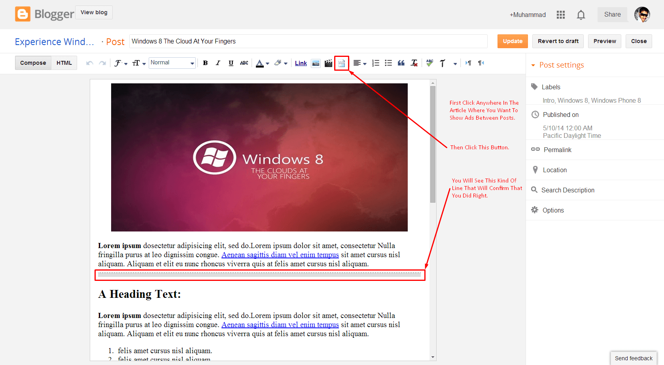Click the Search Description magnifier icon

(x=534, y=190)
